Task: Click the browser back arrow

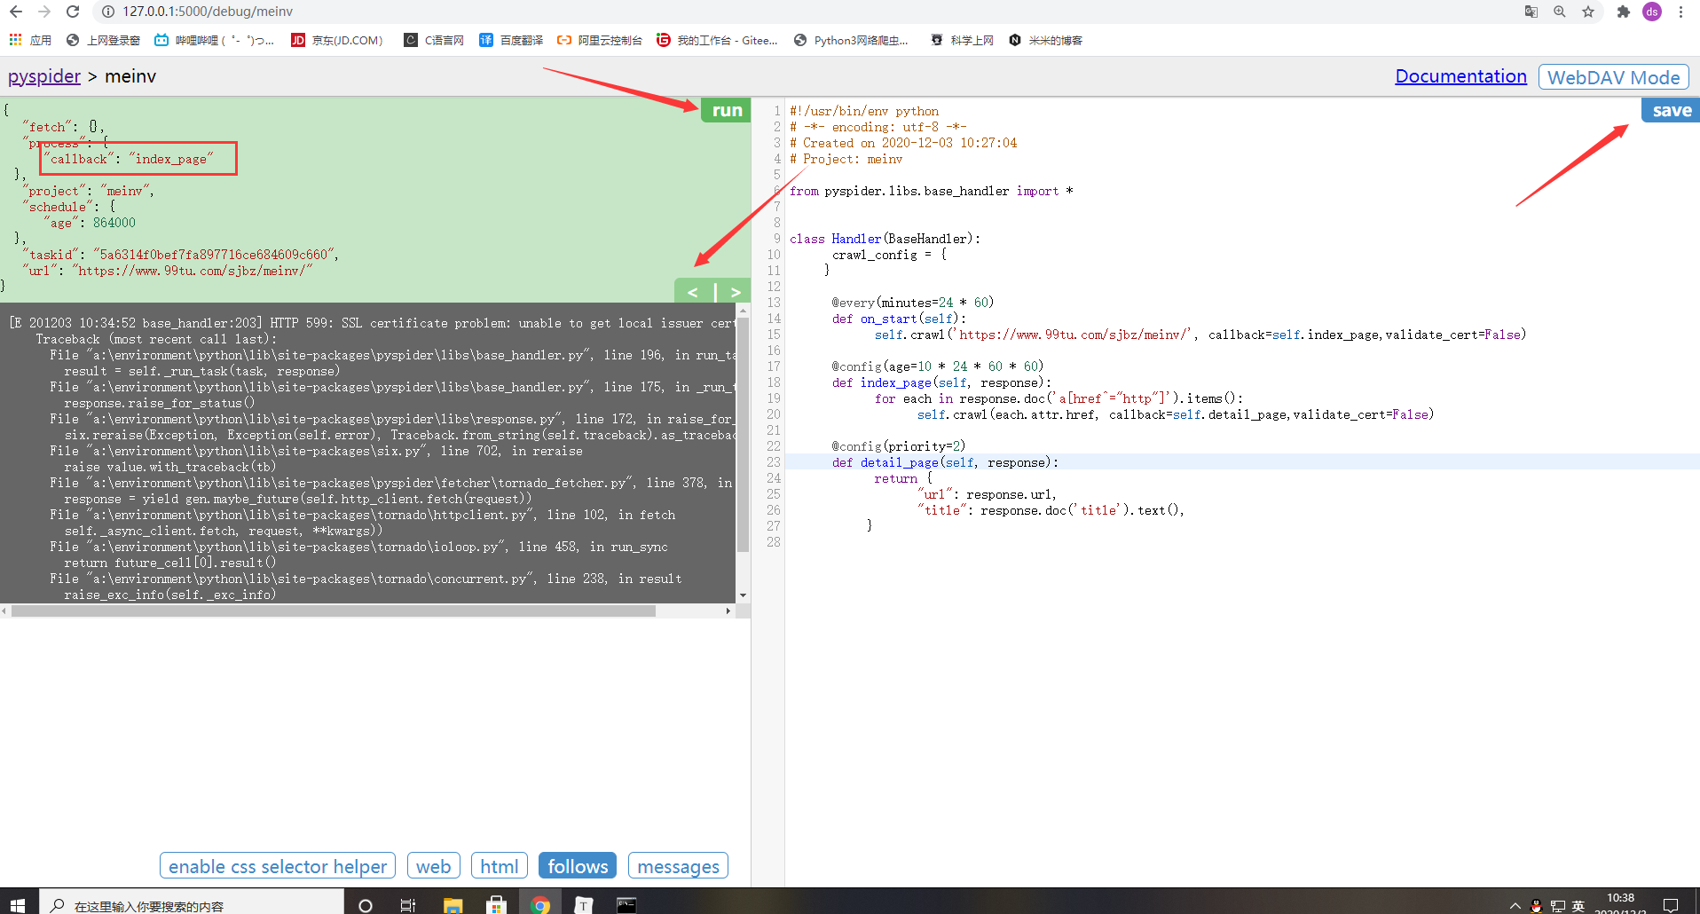Action: click(16, 12)
